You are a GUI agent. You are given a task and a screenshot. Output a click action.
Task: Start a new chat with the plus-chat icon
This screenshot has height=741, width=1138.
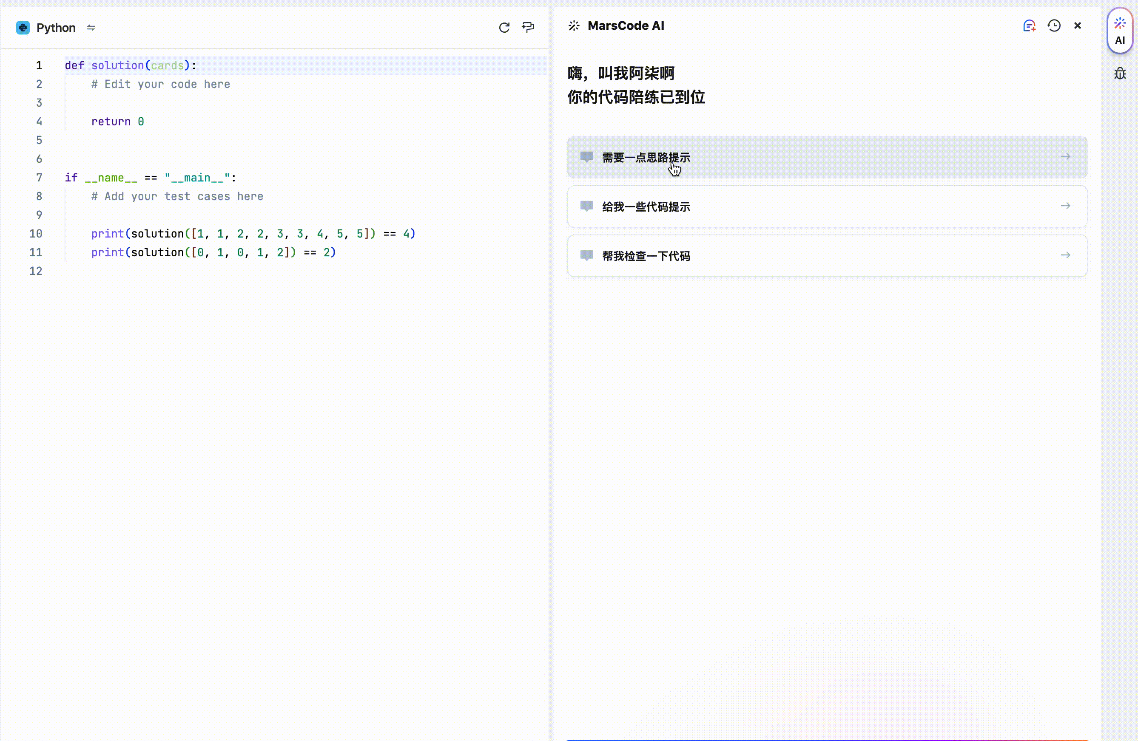coord(1029,26)
